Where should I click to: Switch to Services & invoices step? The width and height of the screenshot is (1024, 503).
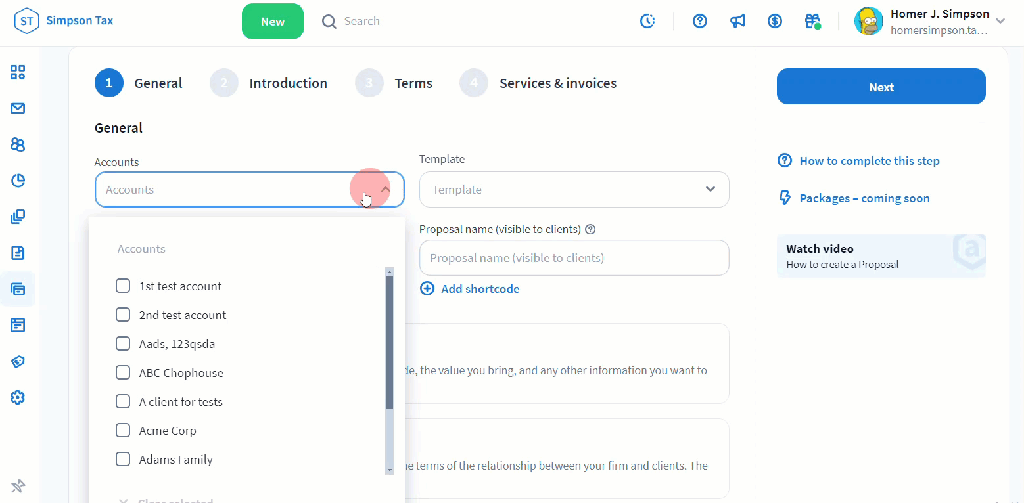click(557, 83)
